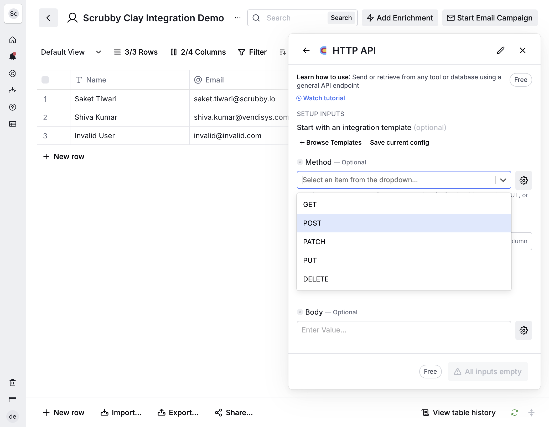Click the green refresh icon at the bottom
This screenshot has height=427, width=549.
point(515,413)
